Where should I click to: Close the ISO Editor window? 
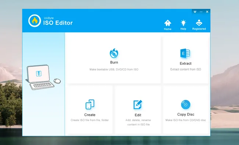pyautogui.click(x=207, y=12)
